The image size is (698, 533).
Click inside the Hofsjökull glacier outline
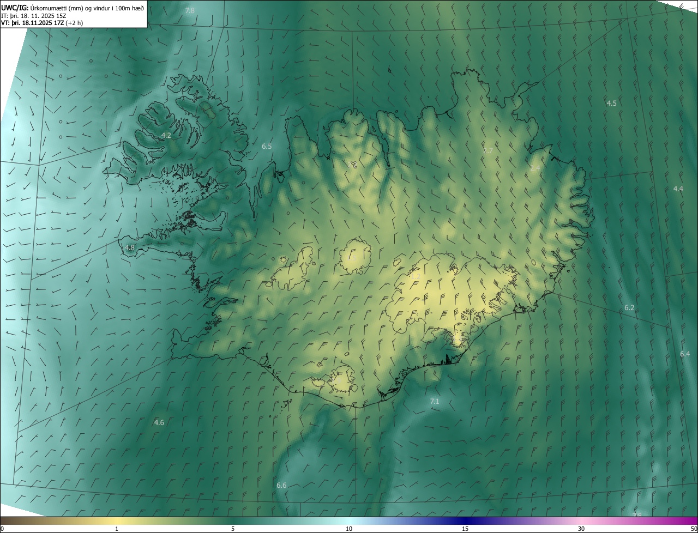pos(355,256)
